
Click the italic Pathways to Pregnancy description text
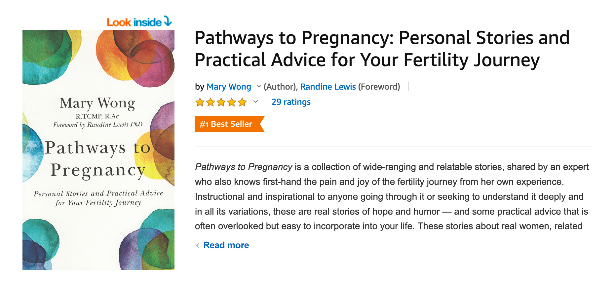(244, 167)
